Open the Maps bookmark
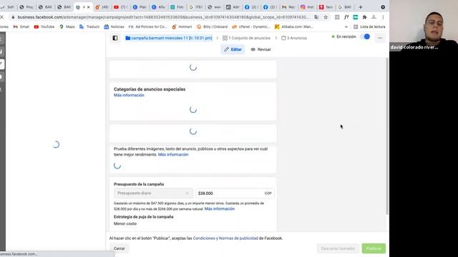The image size is (458, 257). (67, 26)
